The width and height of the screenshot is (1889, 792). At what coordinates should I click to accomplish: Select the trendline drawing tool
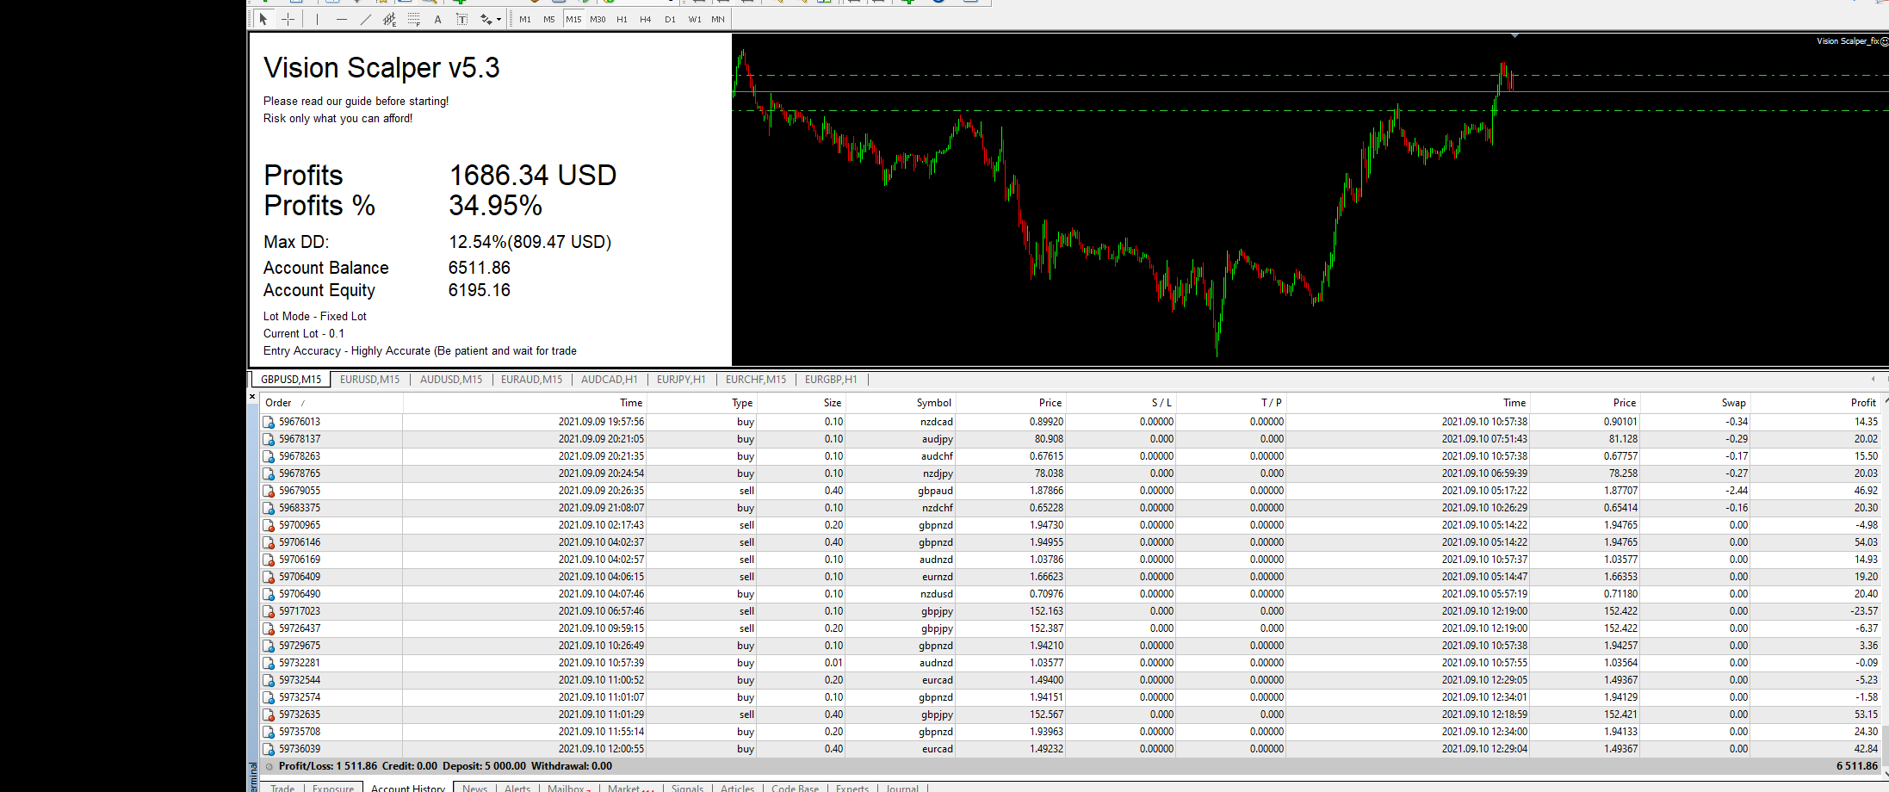(366, 19)
